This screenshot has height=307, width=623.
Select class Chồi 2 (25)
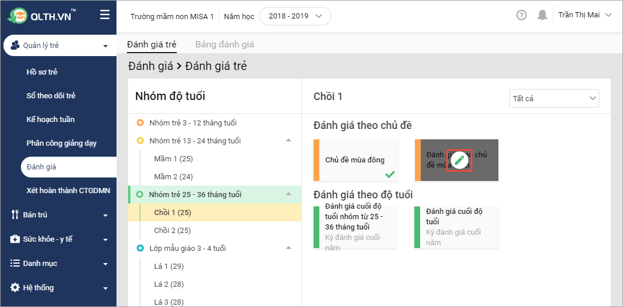tap(172, 230)
